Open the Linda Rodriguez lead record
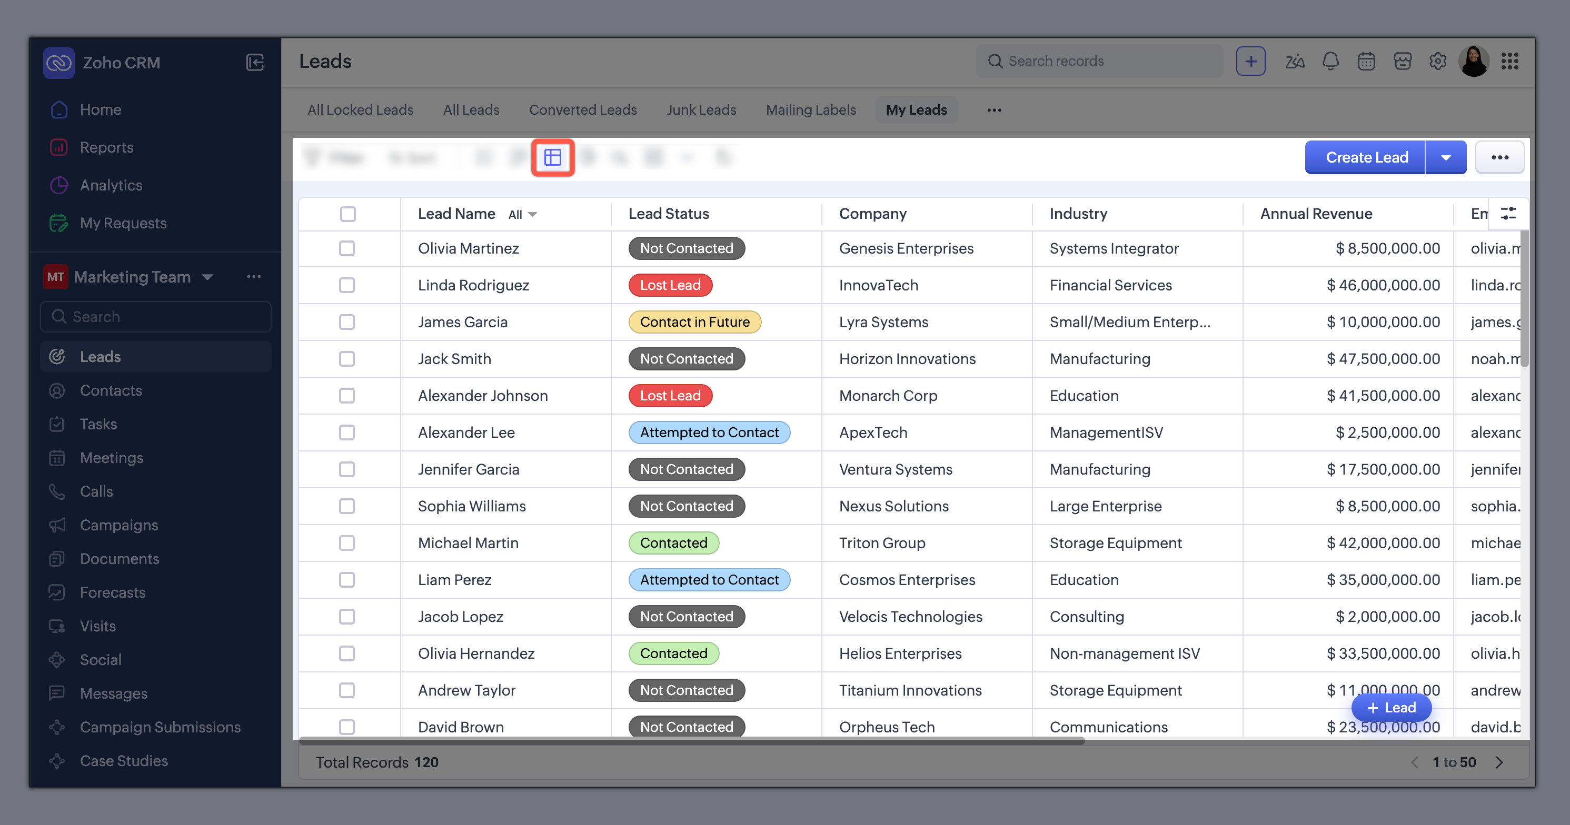Viewport: 1570px width, 825px height. click(x=473, y=285)
